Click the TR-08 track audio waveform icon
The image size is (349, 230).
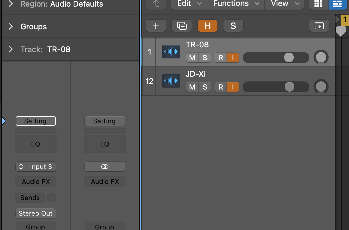click(x=171, y=52)
